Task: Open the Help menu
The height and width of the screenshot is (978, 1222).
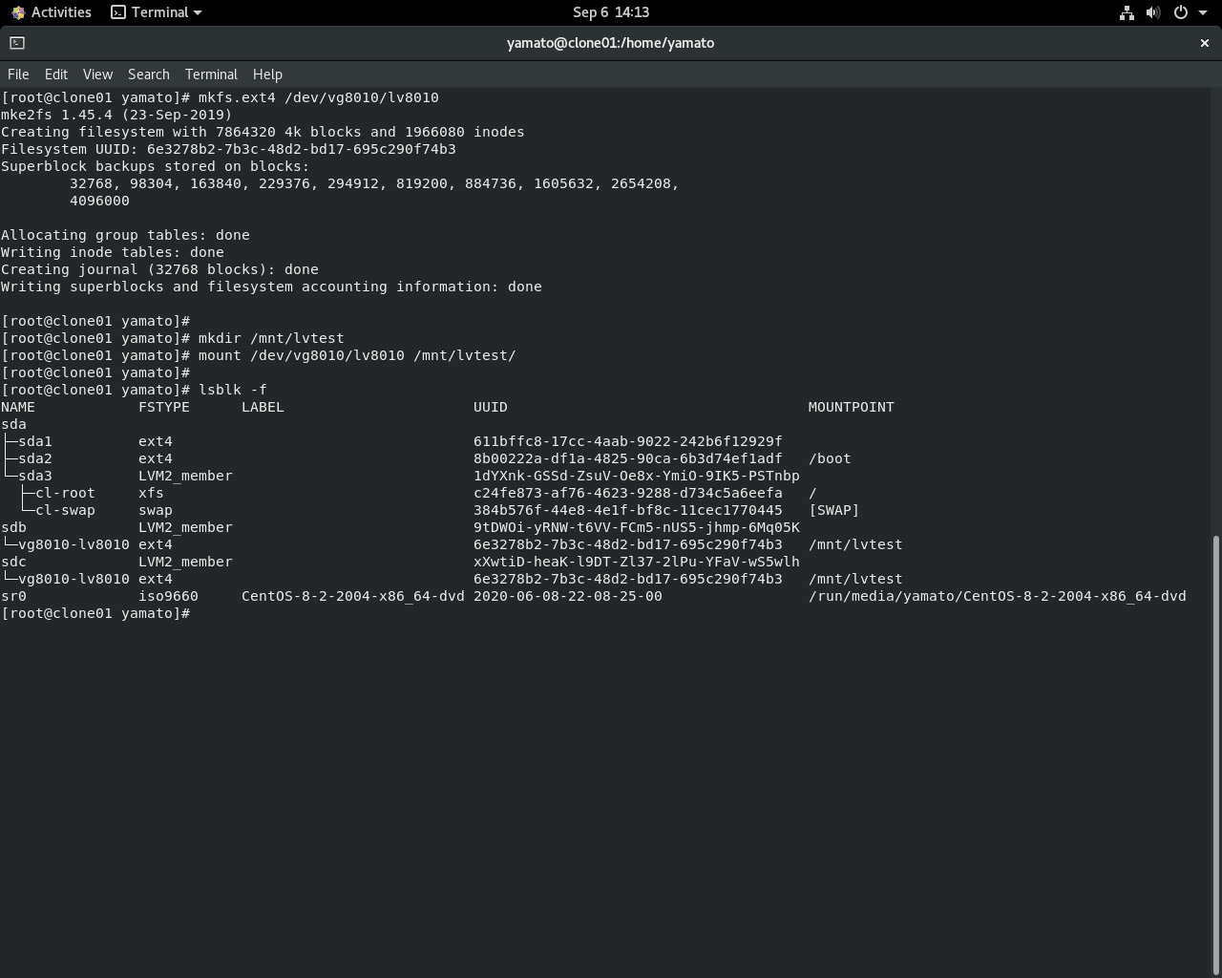Action: [267, 74]
